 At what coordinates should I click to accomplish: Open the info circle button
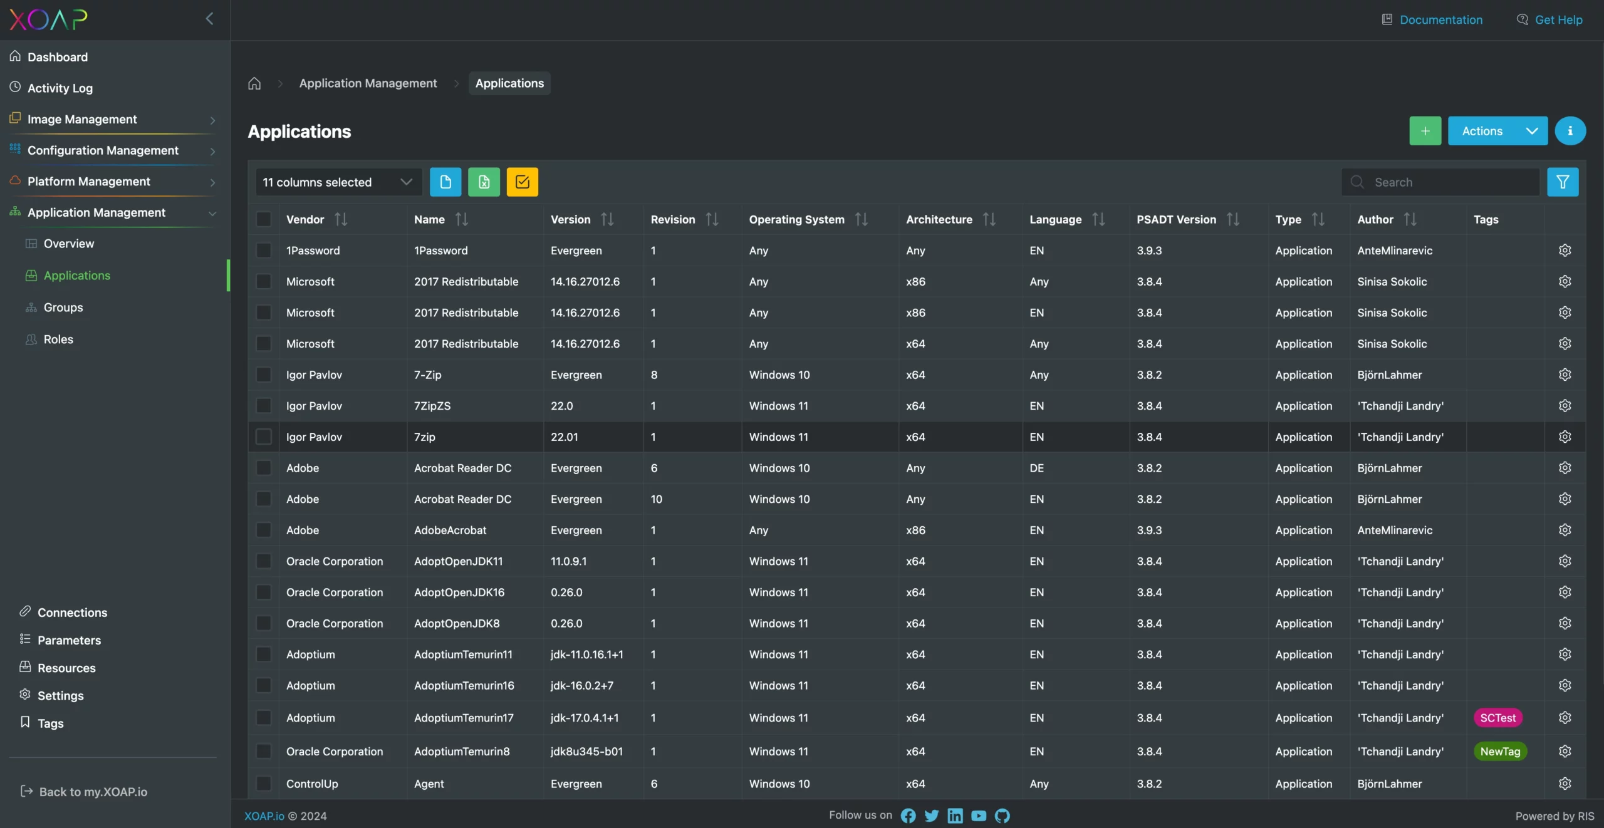pyautogui.click(x=1570, y=131)
